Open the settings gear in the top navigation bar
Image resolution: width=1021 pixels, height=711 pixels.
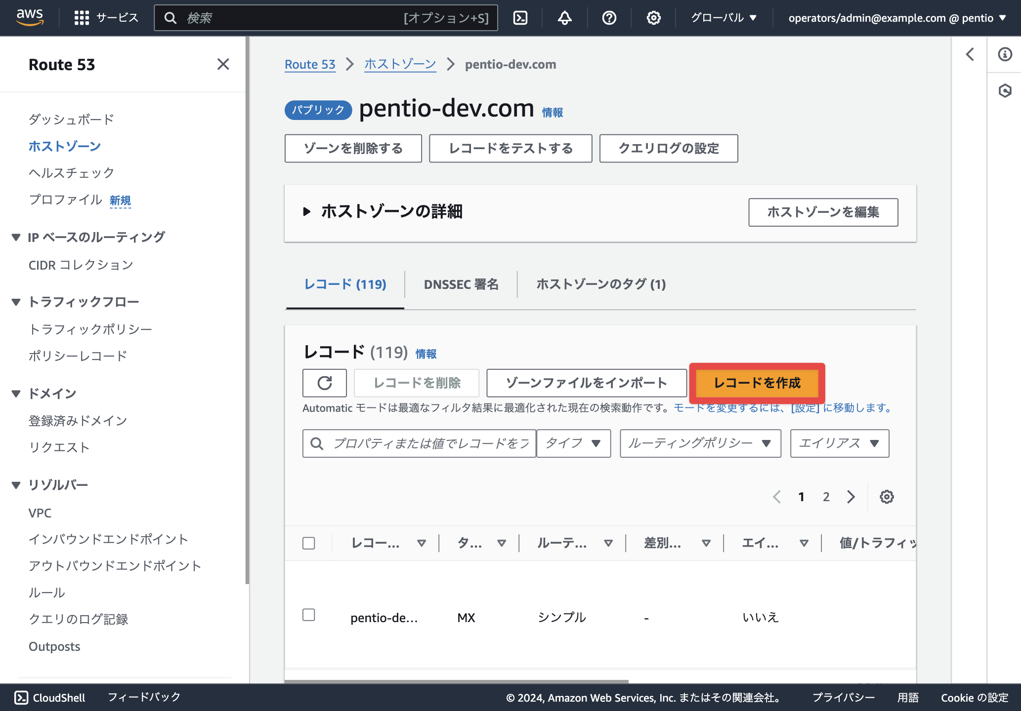click(x=654, y=18)
